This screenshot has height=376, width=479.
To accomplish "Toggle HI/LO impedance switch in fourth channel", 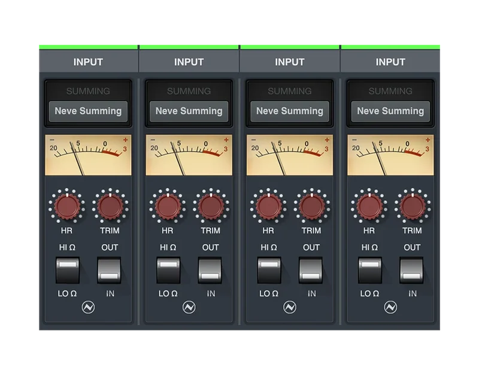I will tap(370, 270).
